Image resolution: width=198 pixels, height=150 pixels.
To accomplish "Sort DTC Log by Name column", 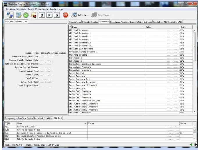I will coord(52,123).
